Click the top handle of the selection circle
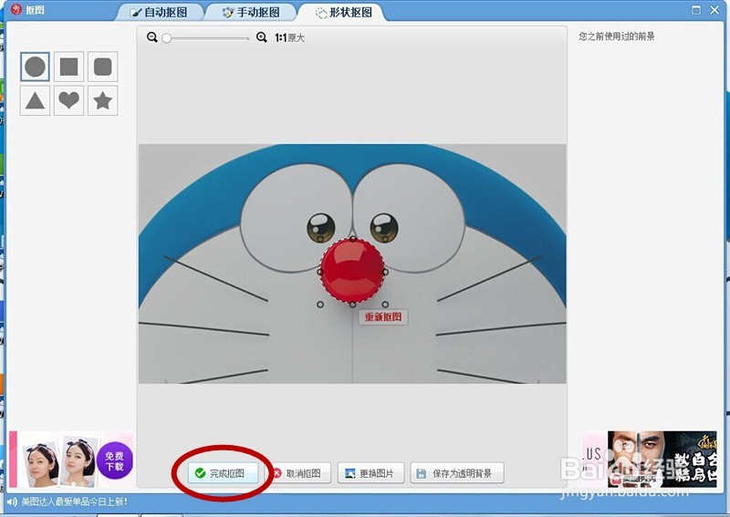 [x=353, y=239]
